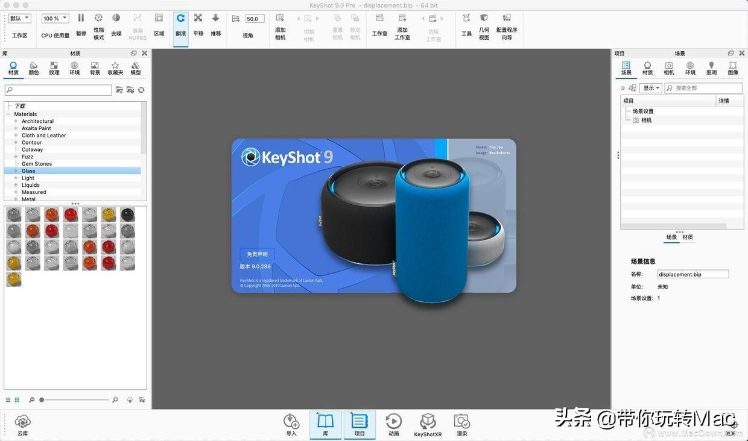Click the 导入 import button

(291, 425)
